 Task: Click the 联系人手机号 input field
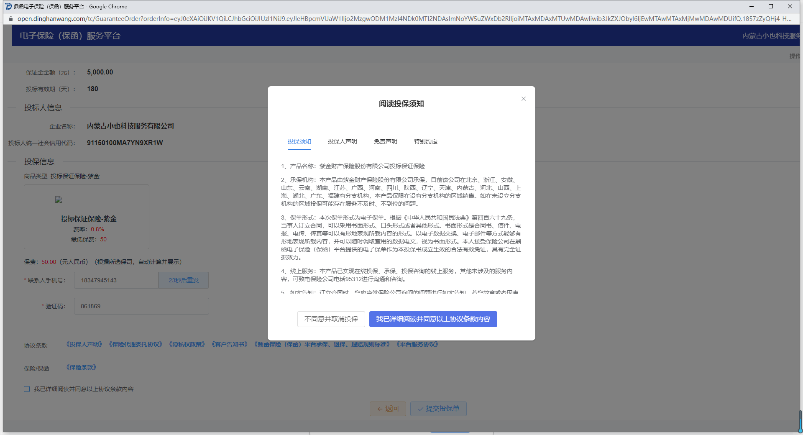point(116,280)
